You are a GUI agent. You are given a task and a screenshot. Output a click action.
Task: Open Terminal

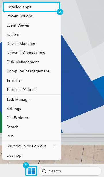(31, 80)
